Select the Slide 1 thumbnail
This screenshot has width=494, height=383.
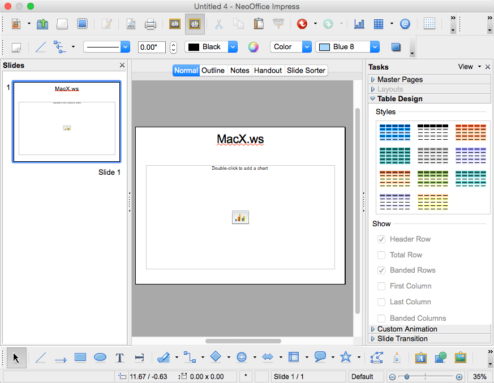pyautogui.click(x=66, y=122)
